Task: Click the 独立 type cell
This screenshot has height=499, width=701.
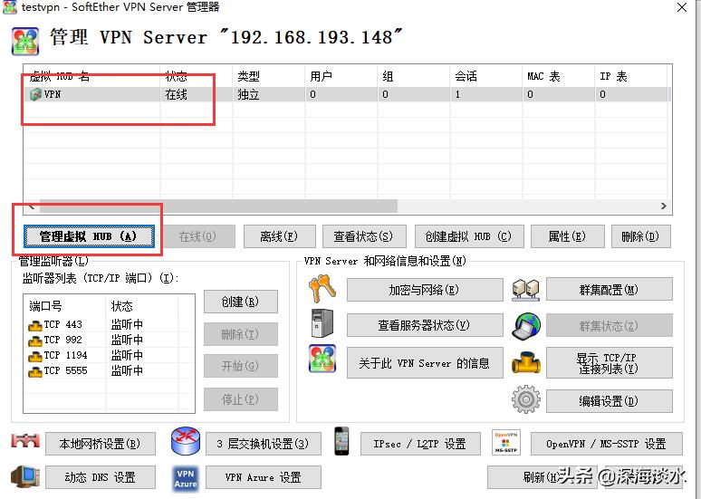Action: pos(248,94)
